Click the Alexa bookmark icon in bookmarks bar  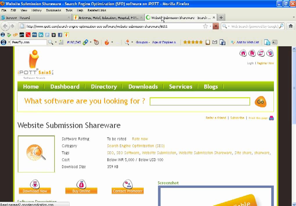[3, 35]
